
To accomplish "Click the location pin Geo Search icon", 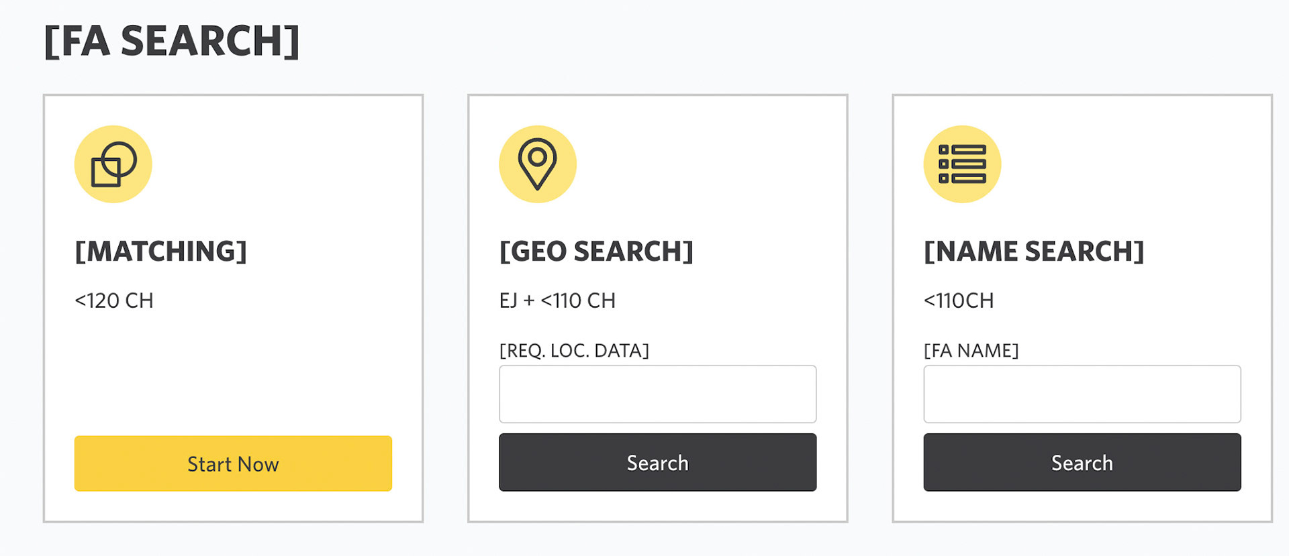I will coord(537,164).
